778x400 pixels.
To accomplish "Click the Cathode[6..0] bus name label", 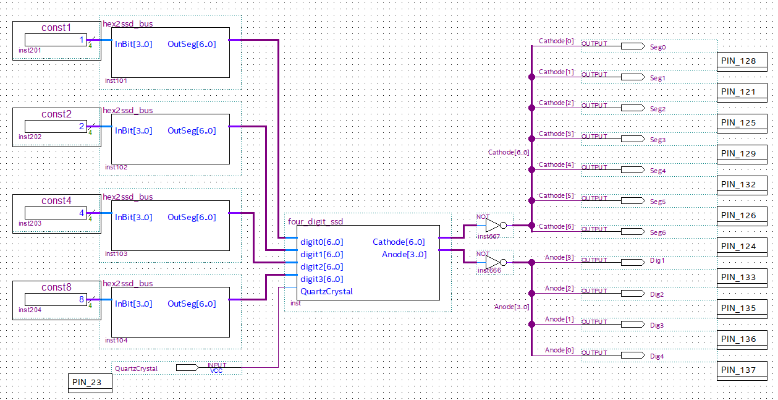I will click(509, 152).
